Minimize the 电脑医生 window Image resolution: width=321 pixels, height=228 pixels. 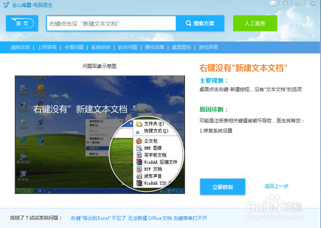pyautogui.click(x=298, y=4)
